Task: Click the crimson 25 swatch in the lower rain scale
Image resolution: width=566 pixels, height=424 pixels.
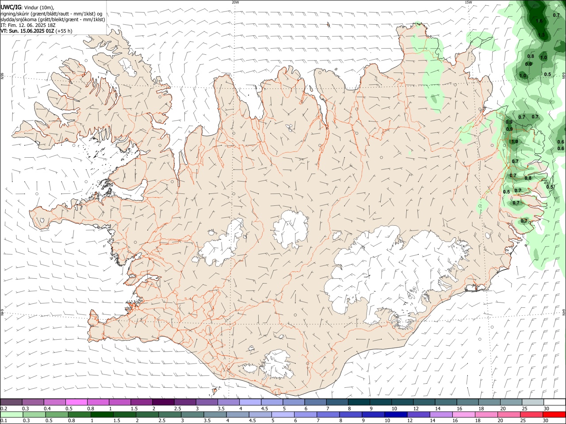Action: [x=532, y=415]
